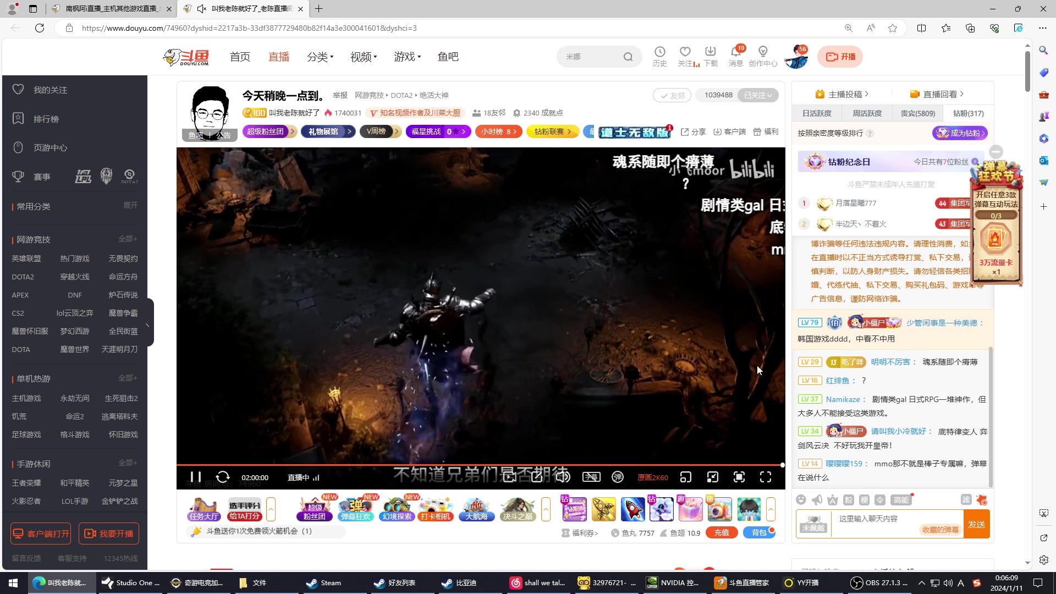Switch to the 钻粉(317) tab
1056x594 pixels.
click(969, 113)
